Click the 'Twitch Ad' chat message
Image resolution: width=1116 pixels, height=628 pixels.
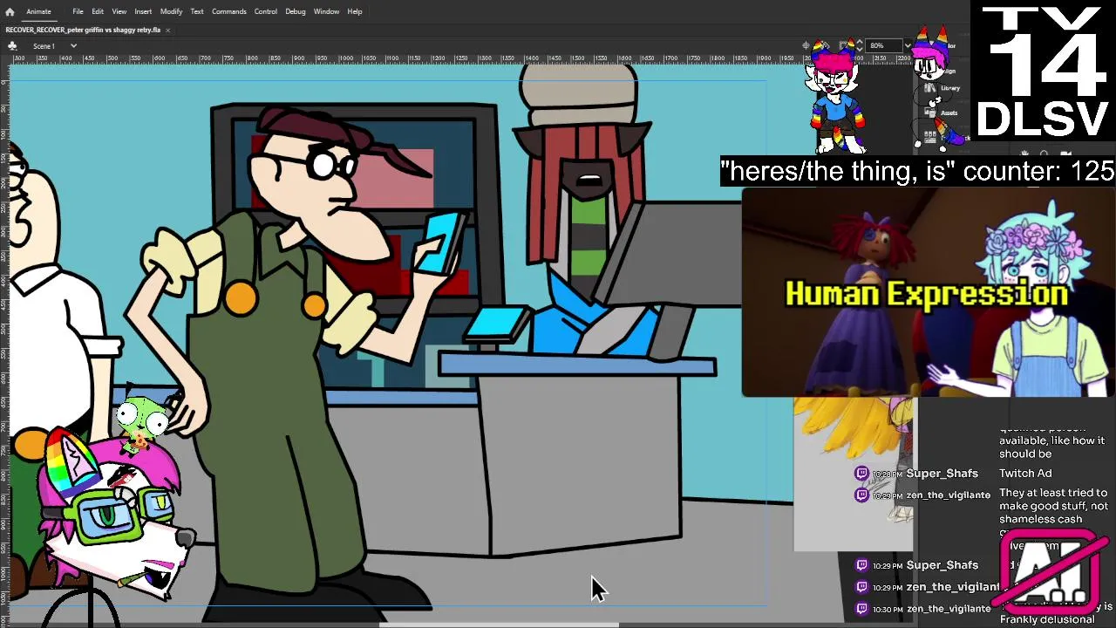tap(1025, 474)
